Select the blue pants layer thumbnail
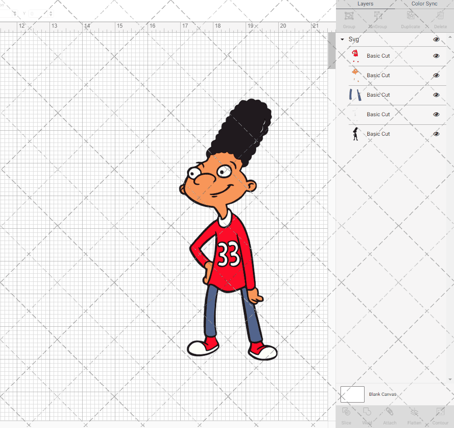Viewport: 454px width, 428px height. coord(355,95)
